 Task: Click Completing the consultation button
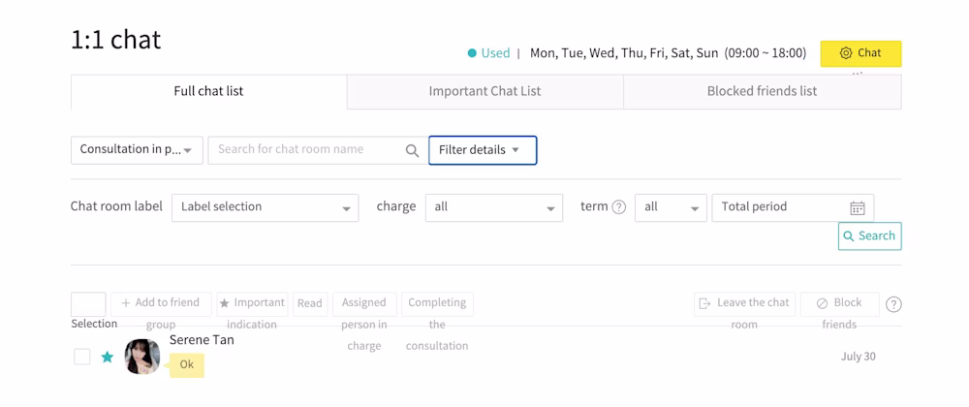point(438,304)
